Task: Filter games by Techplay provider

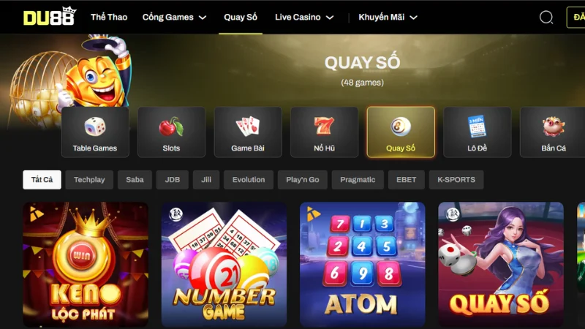Action: tap(89, 180)
